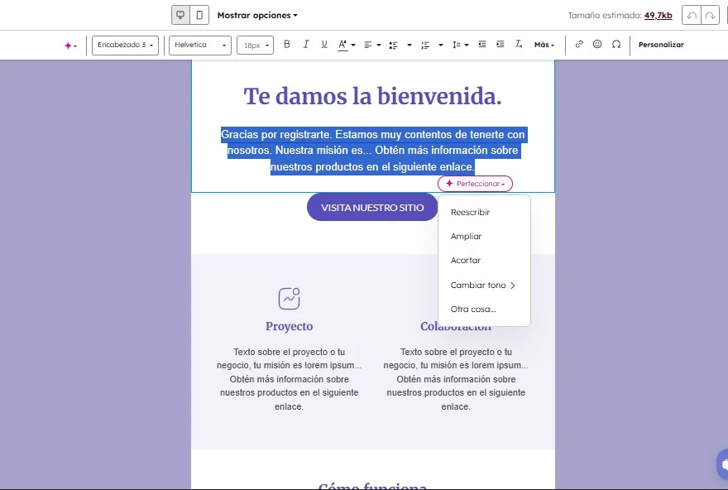Change font with the Helvetica dropdown
Viewport: 728px width, 490px height.
pyautogui.click(x=201, y=45)
